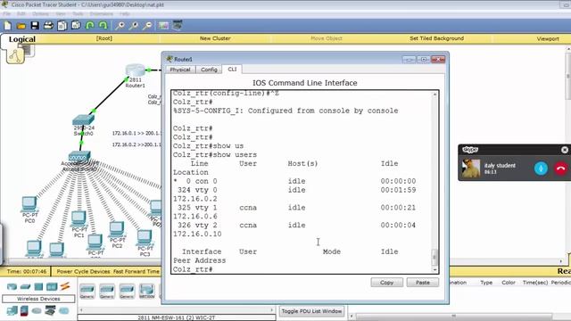571x321 pixels.
Task: Click the [Root] level label
Action: 104,38
